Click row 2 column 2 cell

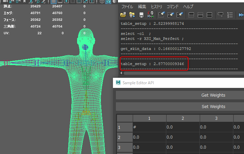183,137
